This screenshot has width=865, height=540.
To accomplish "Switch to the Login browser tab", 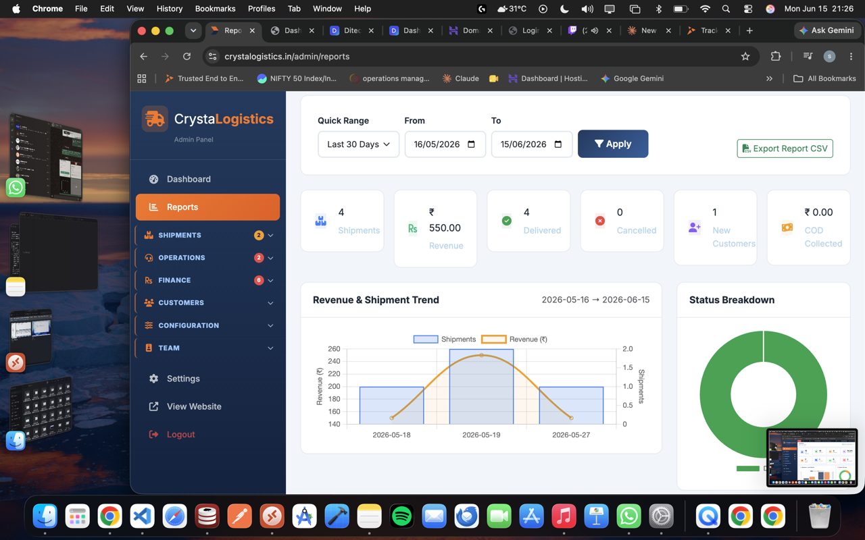I will pos(530,30).
